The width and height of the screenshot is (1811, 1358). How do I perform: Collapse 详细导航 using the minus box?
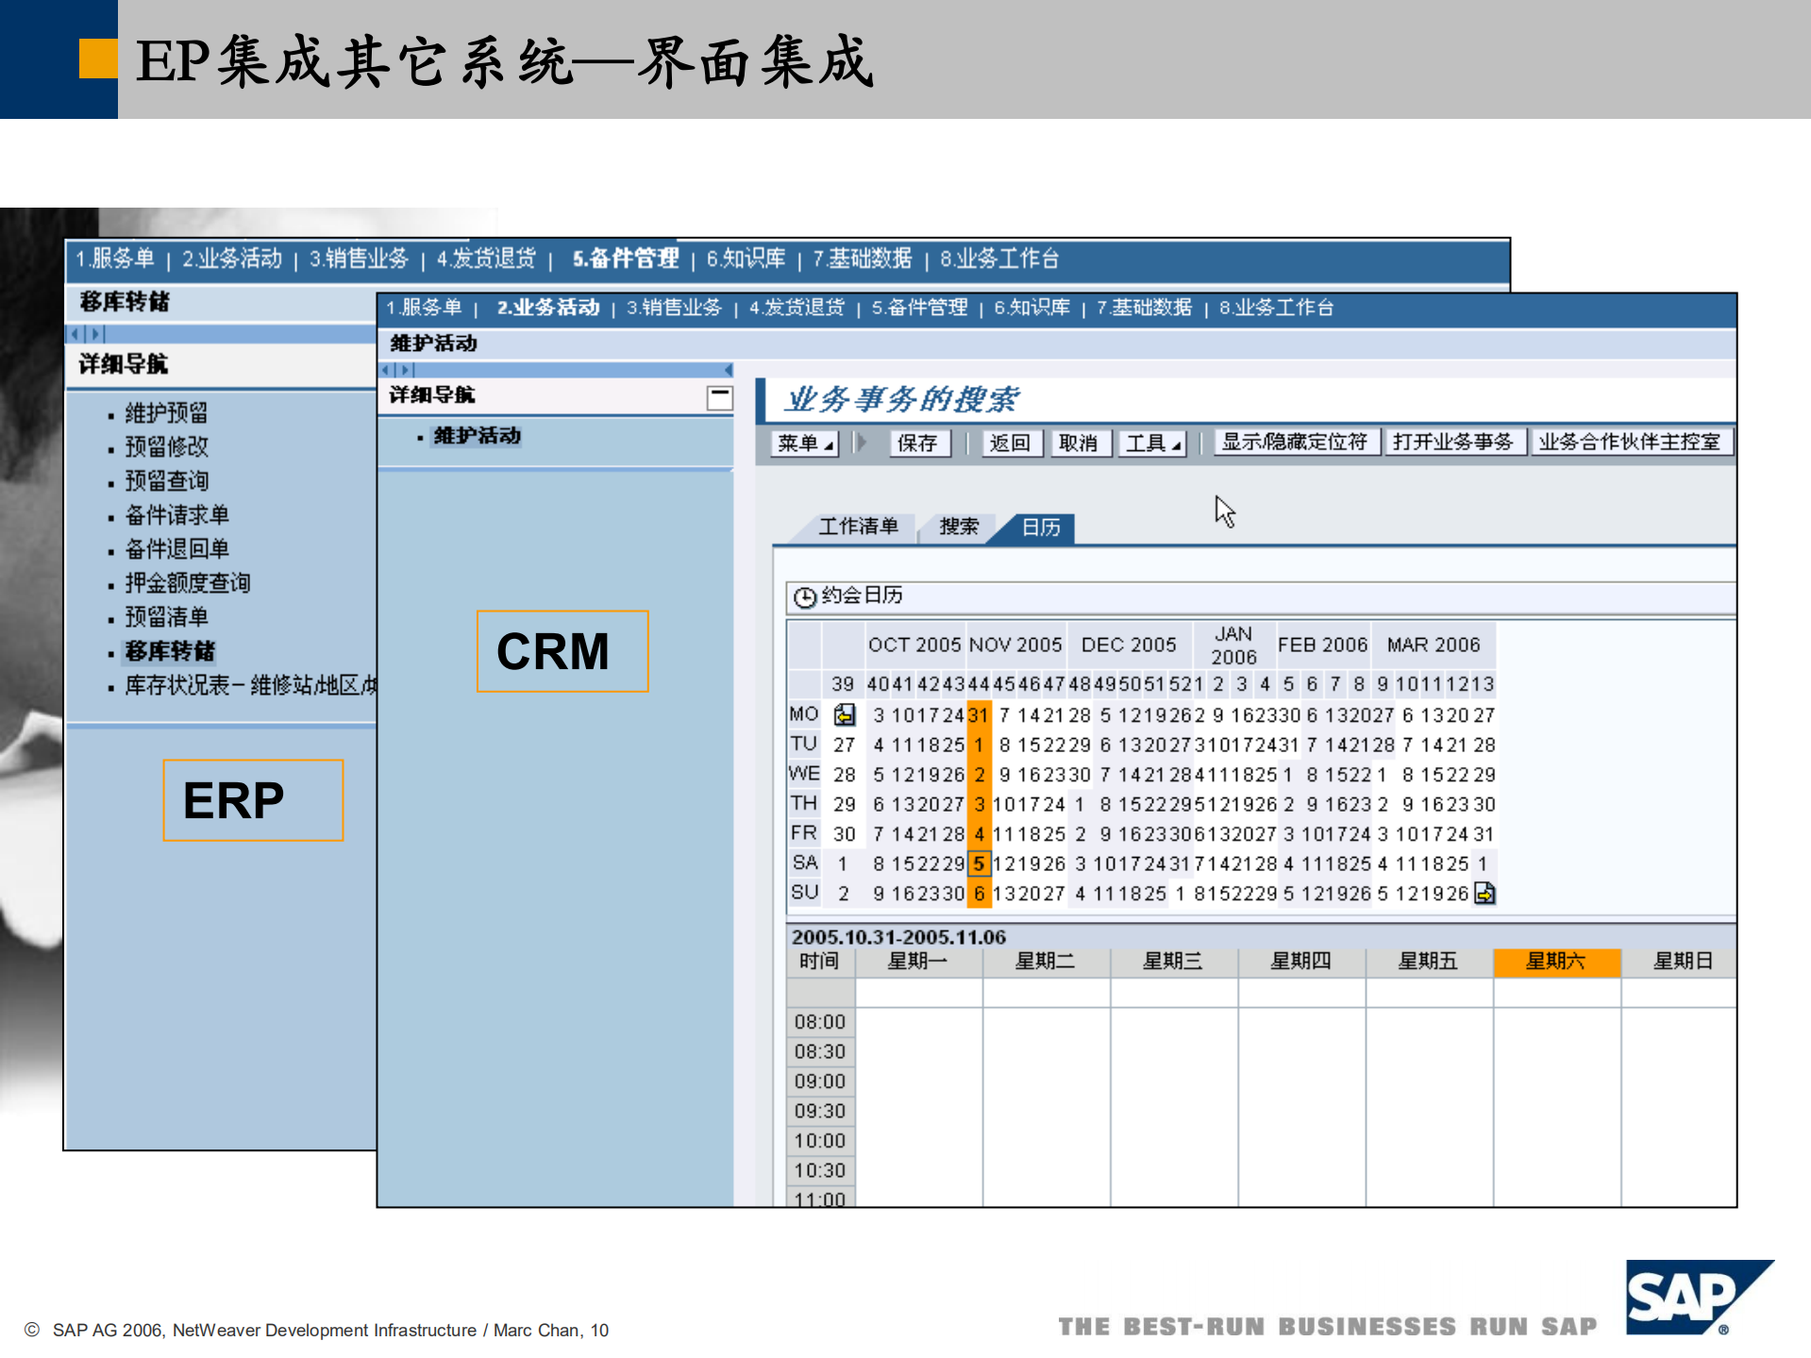pyautogui.click(x=719, y=397)
